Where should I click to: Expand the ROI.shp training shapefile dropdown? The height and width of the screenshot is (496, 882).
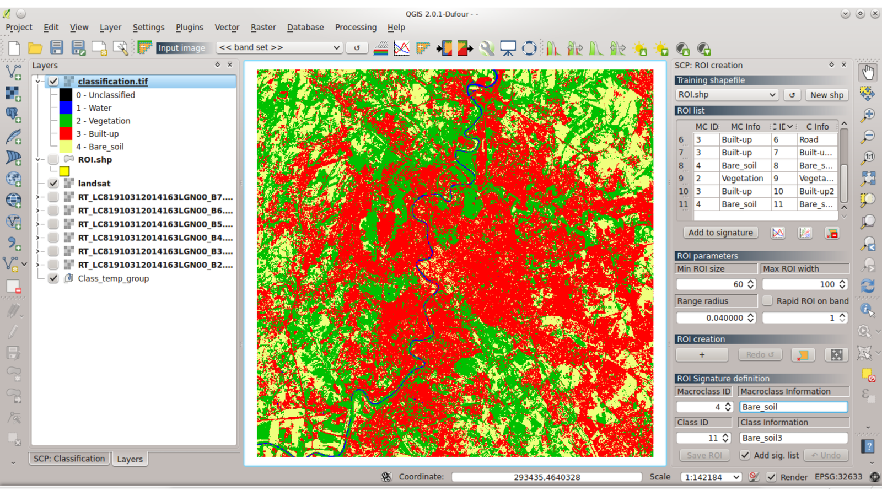coord(727,95)
